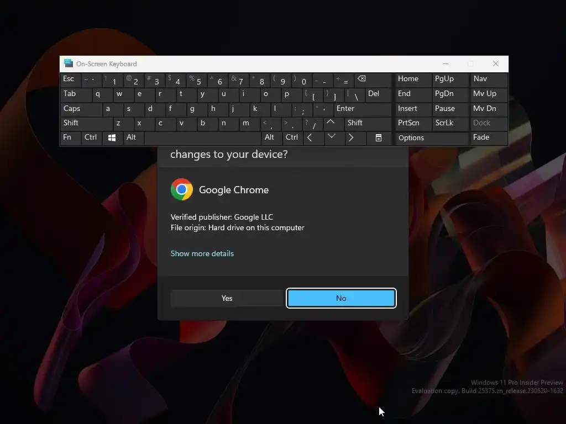566x424 pixels.
Task: Close the On-Screen Keyboard window
Action: pyautogui.click(x=496, y=63)
